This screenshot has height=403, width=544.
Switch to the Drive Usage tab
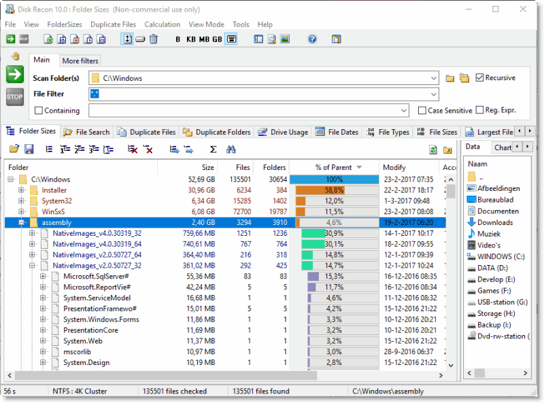tap(283, 132)
